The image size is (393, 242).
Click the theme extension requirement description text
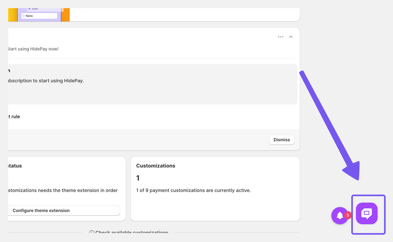pyautogui.click(x=63, y=191)
